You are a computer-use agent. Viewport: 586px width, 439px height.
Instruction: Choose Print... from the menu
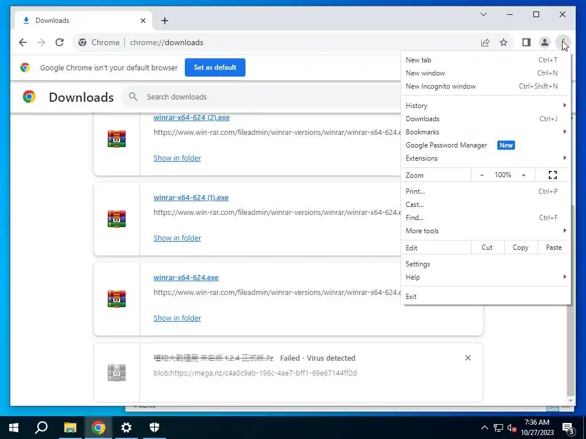point(485,191)
